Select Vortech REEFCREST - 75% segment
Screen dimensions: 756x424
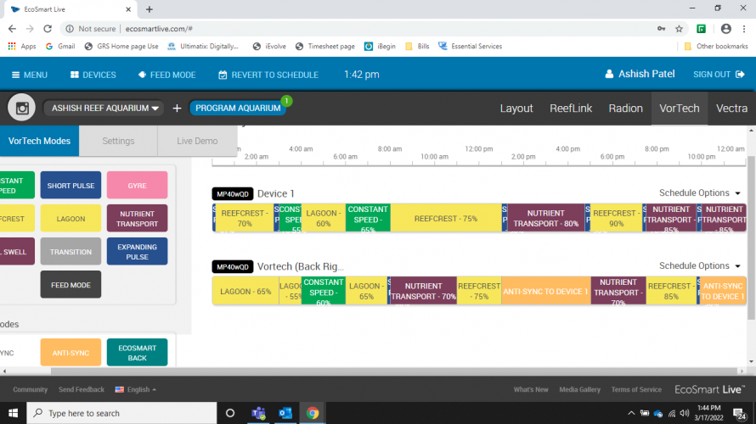pos(479,291)
